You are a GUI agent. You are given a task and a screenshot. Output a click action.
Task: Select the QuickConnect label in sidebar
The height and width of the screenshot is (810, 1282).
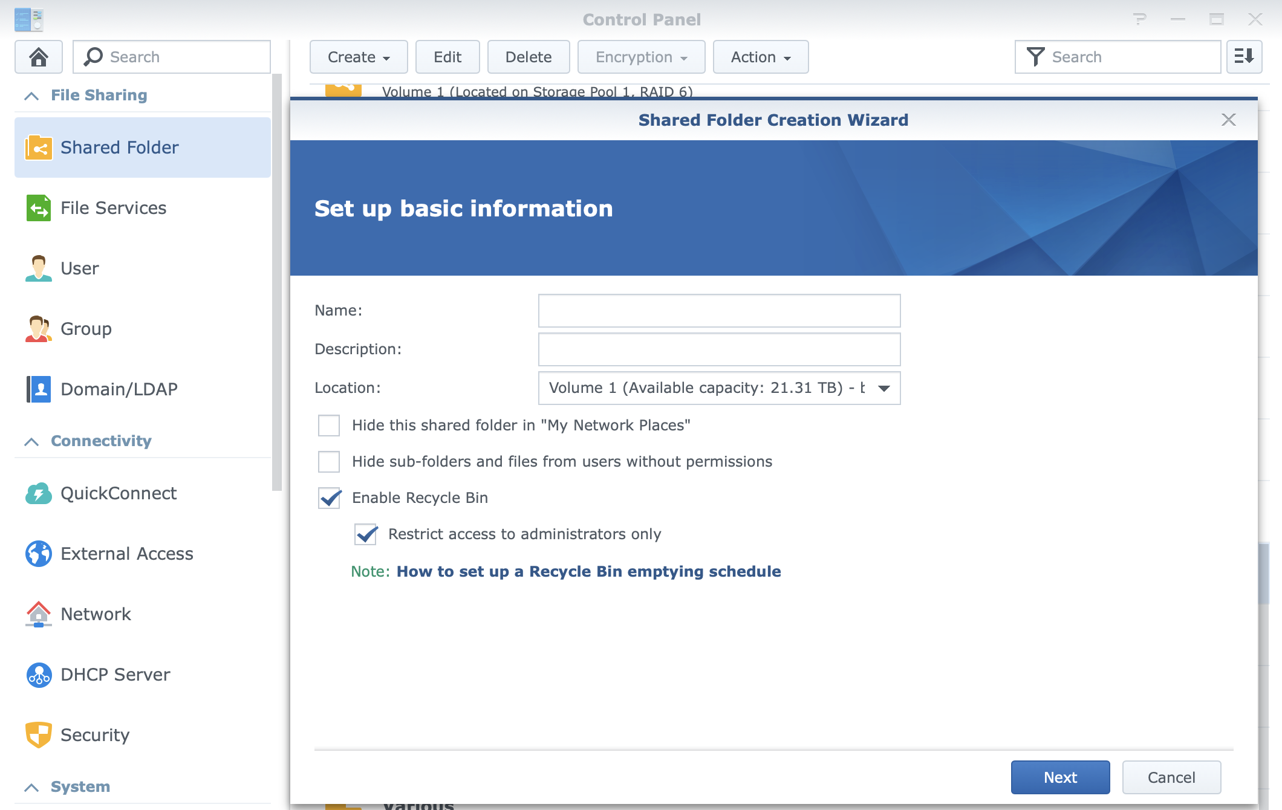click(119, 493)
